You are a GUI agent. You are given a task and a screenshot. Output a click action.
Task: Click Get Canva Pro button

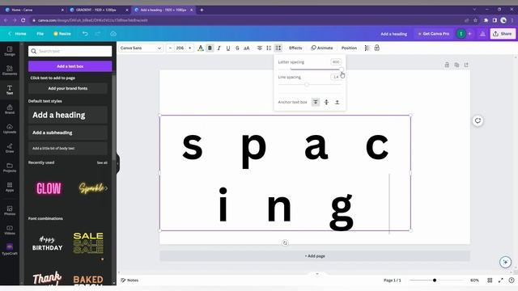pyautogui.click(x=434, y=34)
